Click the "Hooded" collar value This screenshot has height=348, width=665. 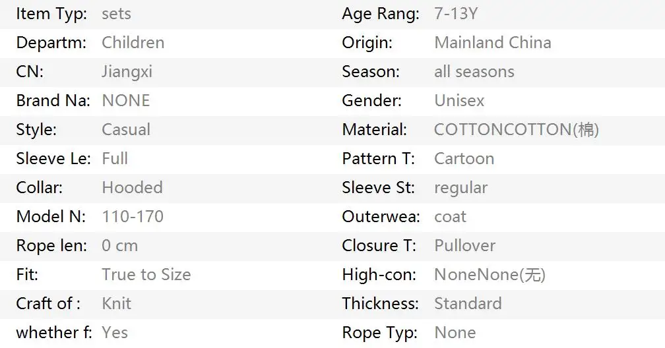[x=132, y=188]
